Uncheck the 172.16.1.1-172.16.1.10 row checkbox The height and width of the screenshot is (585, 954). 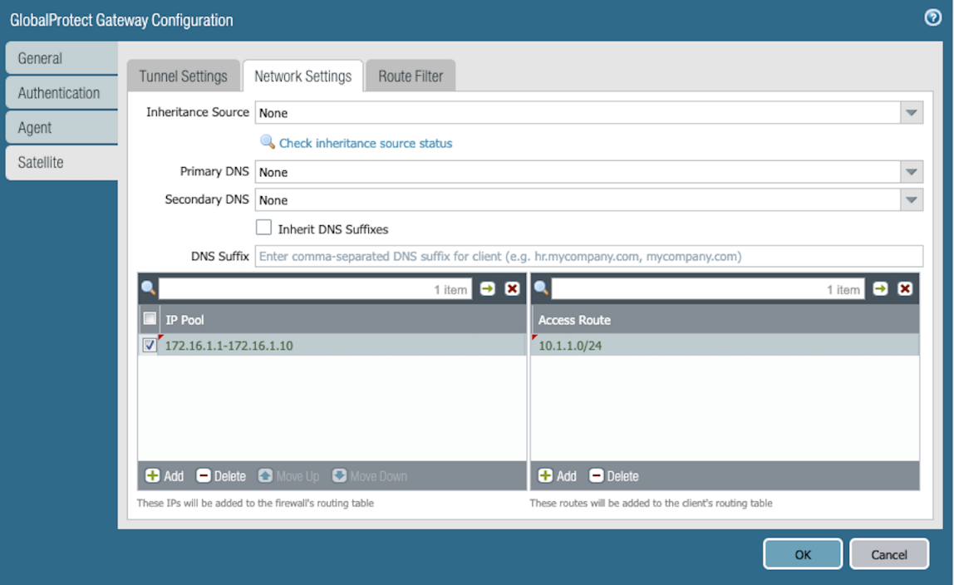(150, 345)
